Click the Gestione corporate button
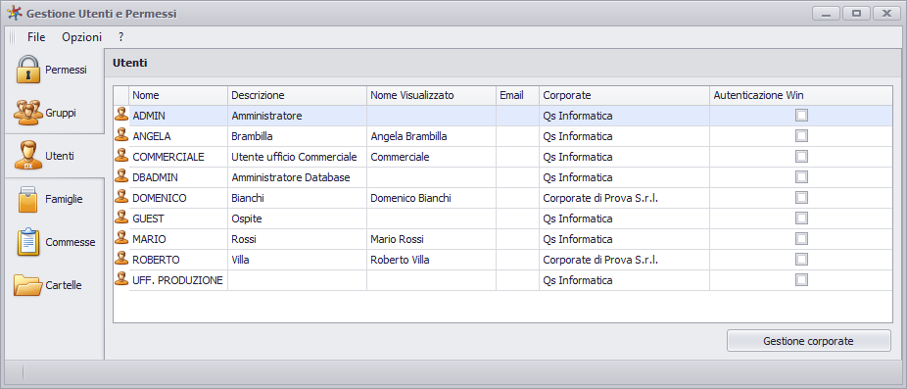The image size is (907, 389). click(809, 341)
